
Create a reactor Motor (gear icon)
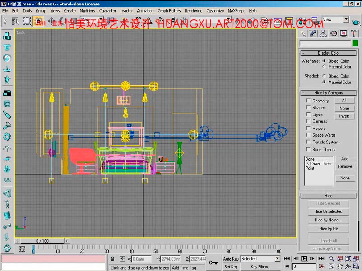pyautogui.click(x=7, y=137)
